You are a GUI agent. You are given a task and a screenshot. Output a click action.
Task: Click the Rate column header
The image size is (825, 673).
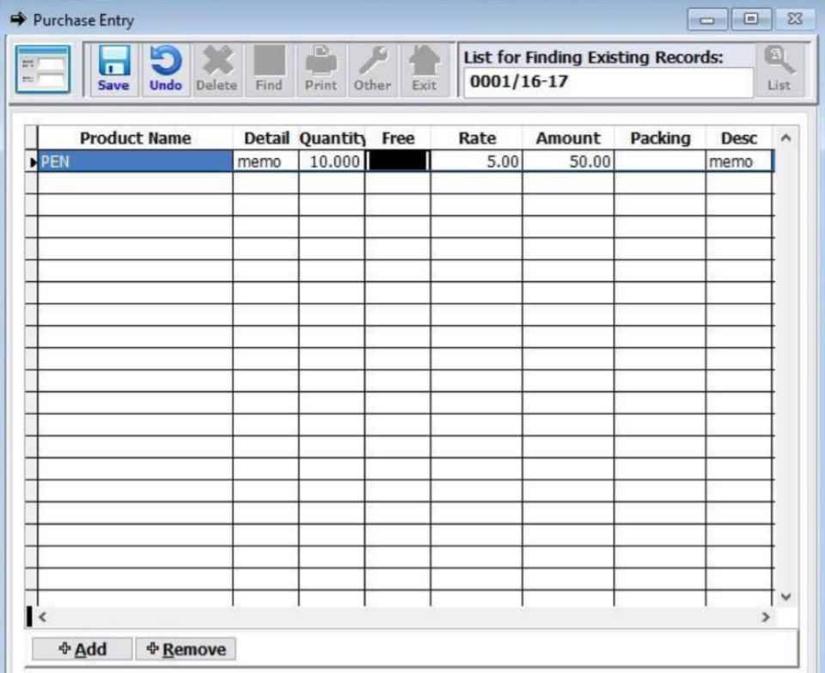[477, 138]
